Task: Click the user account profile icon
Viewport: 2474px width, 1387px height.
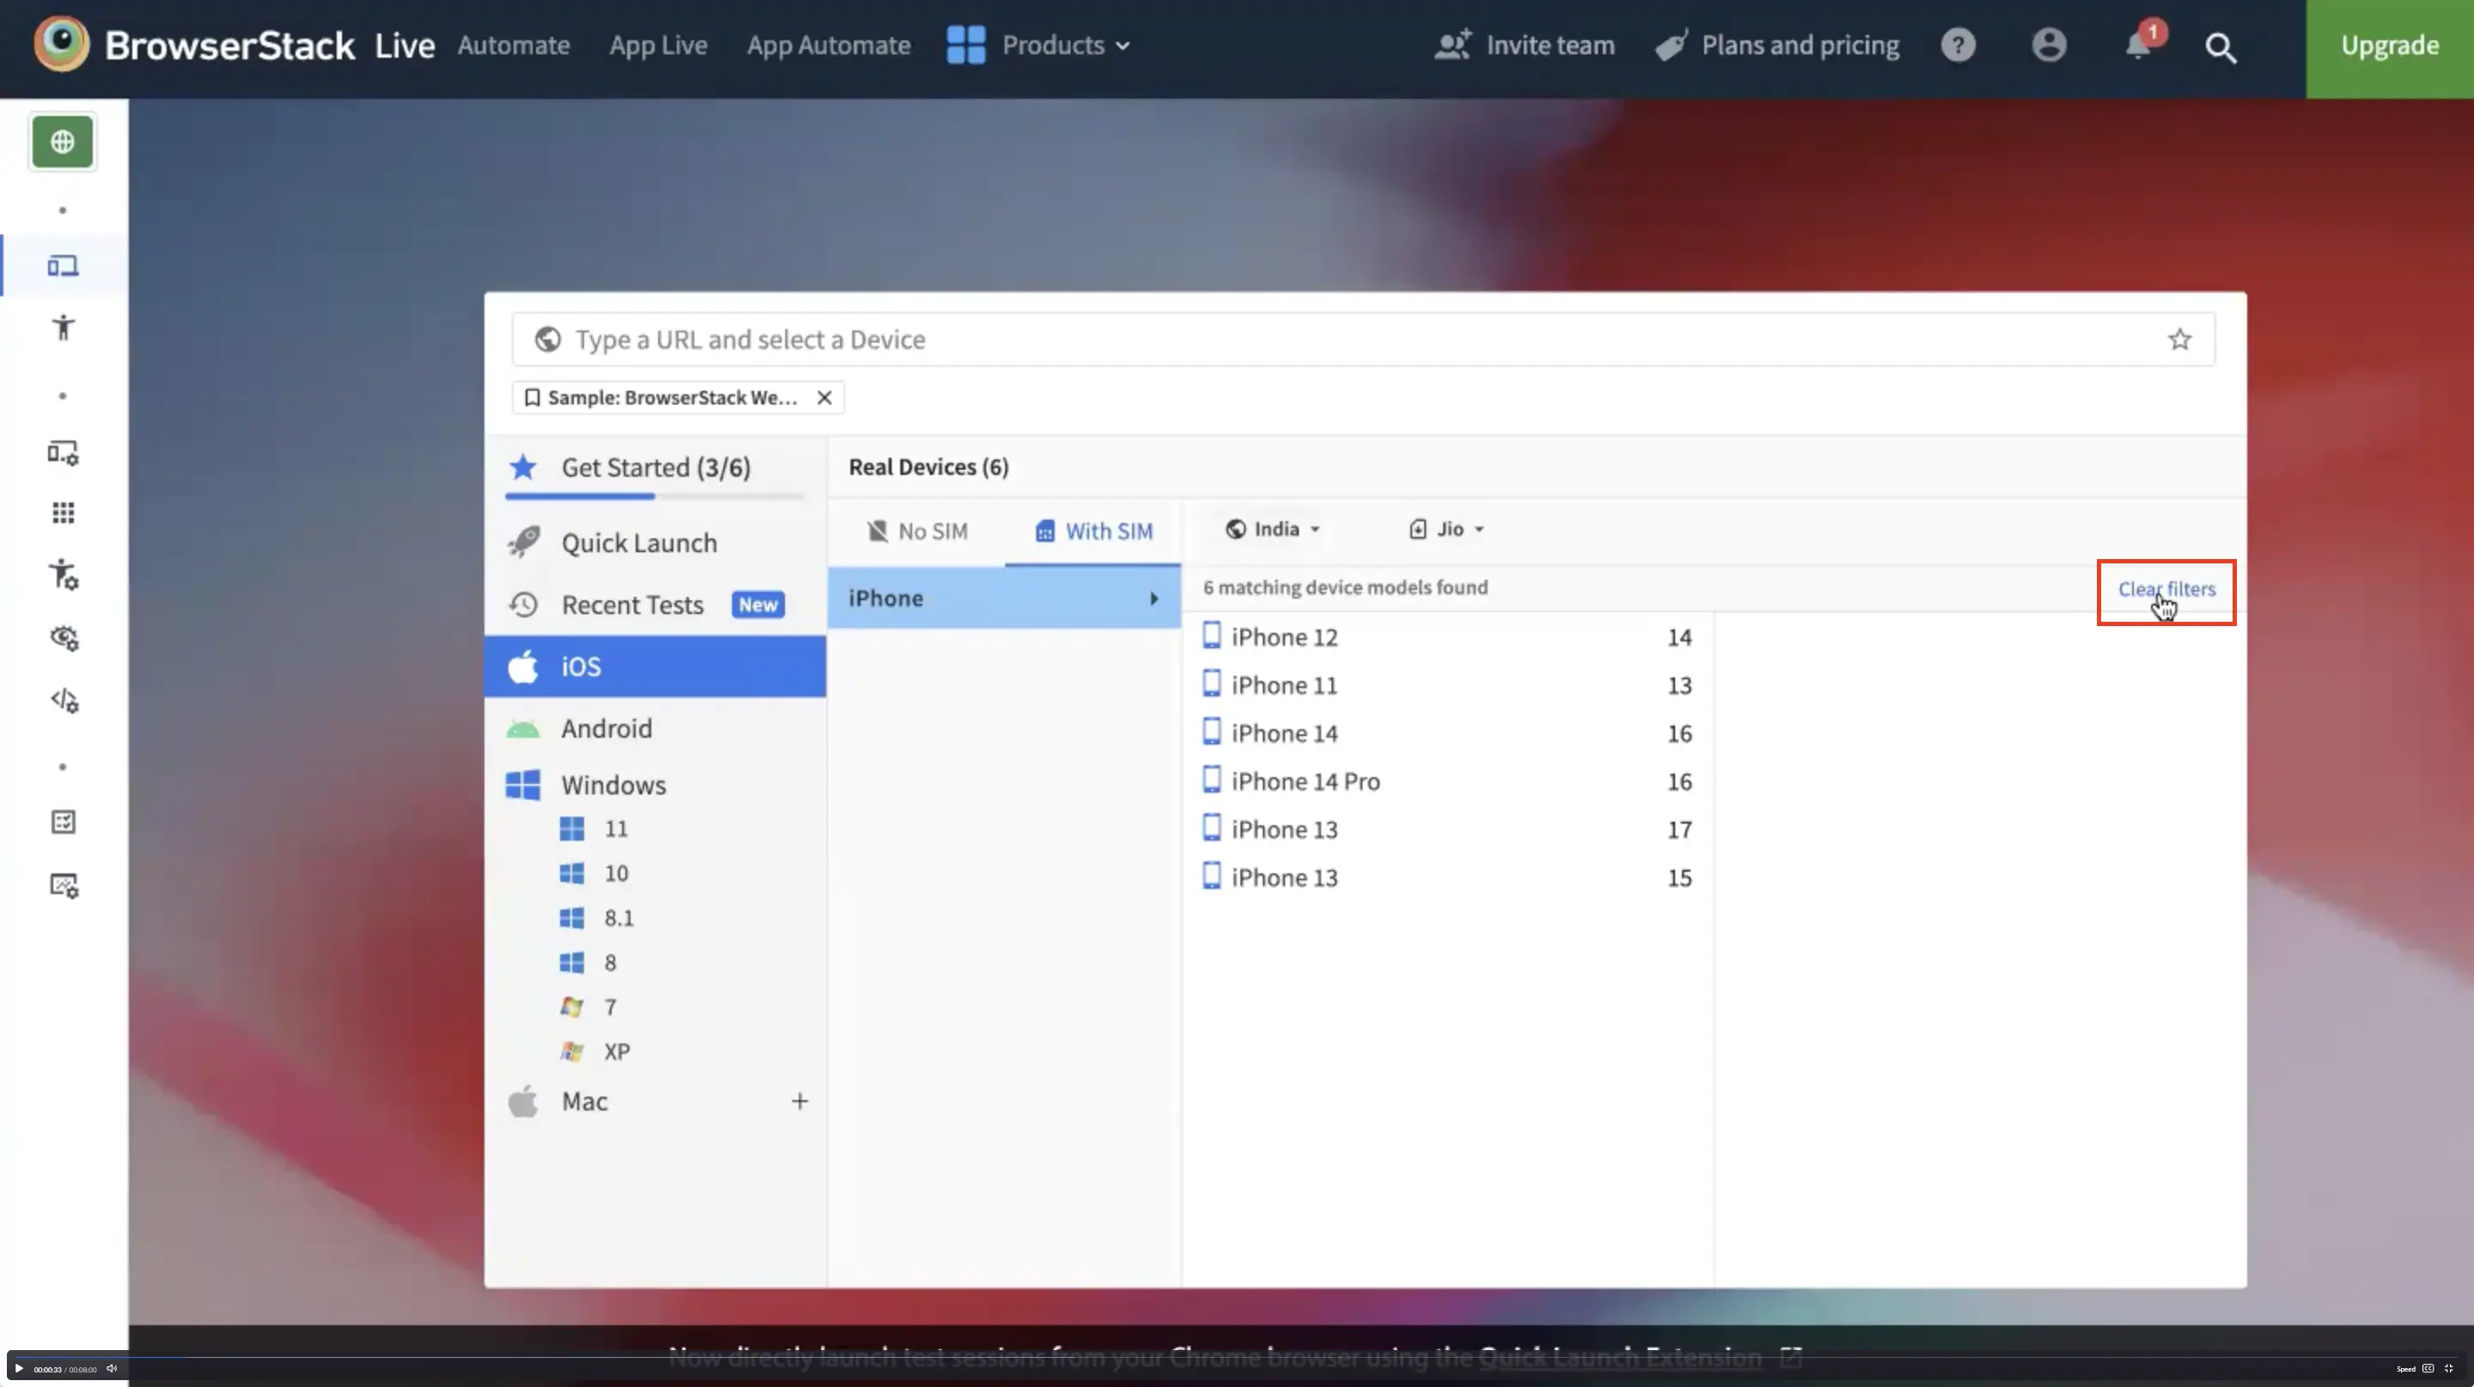Action: pos(2049,46)
